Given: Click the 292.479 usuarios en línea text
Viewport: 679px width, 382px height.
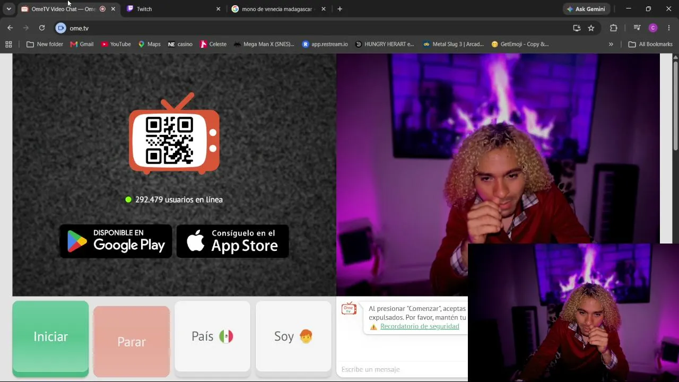Looking at the screenshot, I should tap(179, 199).
